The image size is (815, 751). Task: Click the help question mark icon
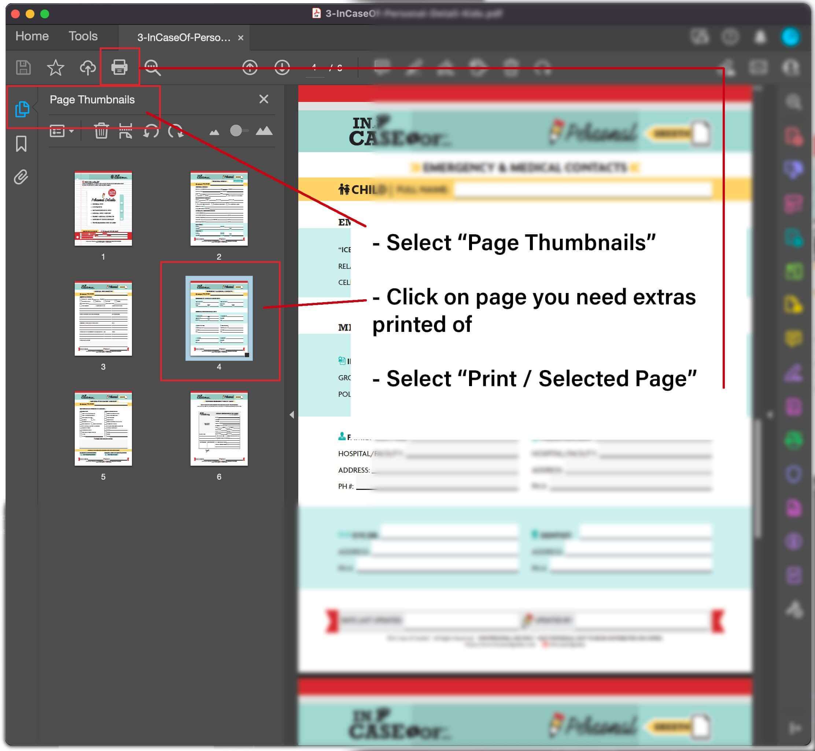click(x=730, y=37)
